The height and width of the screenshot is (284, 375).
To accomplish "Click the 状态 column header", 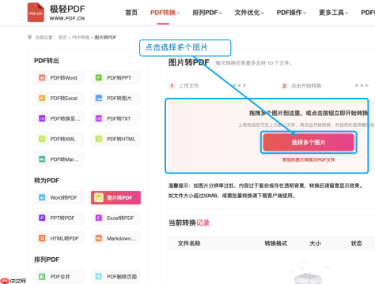I will click(357, 244).
